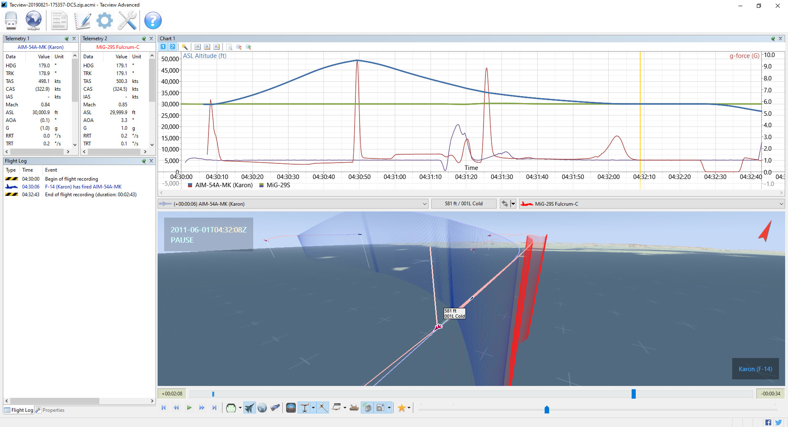Click the playback timeline position handle

tap(634, 394)
